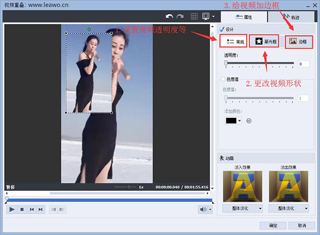Viewport: 320px width, 235px height.
Task: Select the overlay video's bottom-right corner handle
Action: point(111,112)
